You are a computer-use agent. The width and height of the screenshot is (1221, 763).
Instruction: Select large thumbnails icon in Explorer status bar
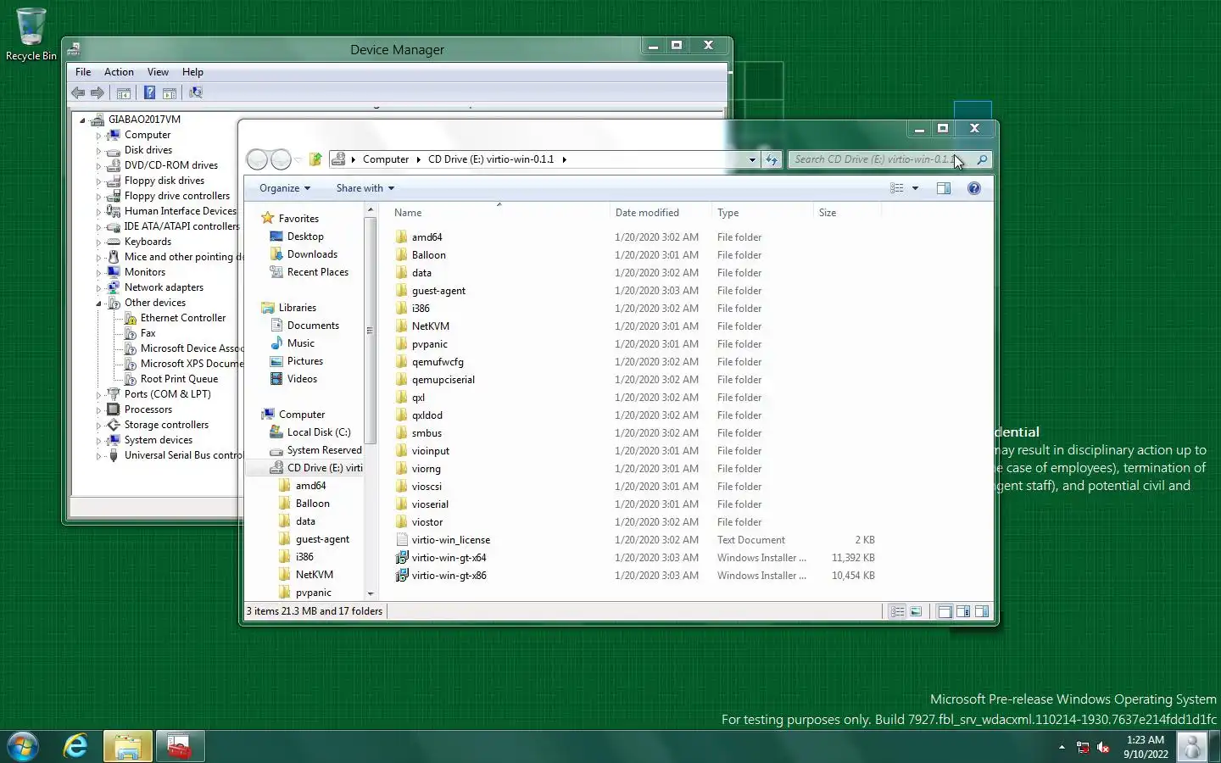916,611
